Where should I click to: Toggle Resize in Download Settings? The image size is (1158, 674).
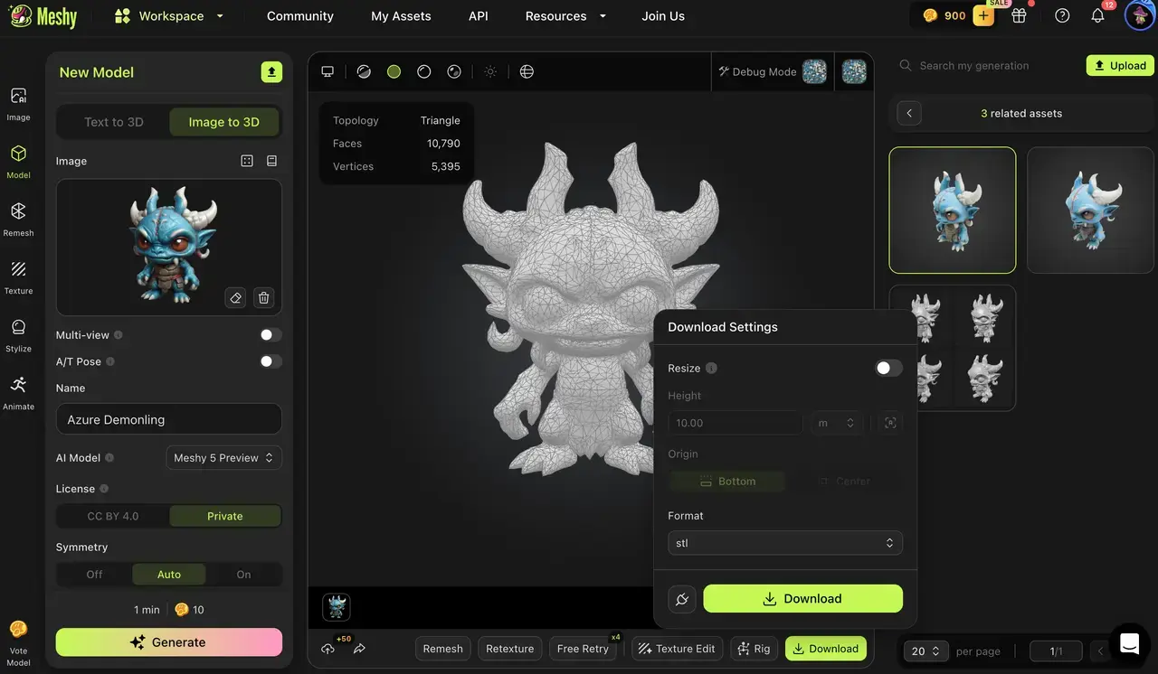pos(888,368)
